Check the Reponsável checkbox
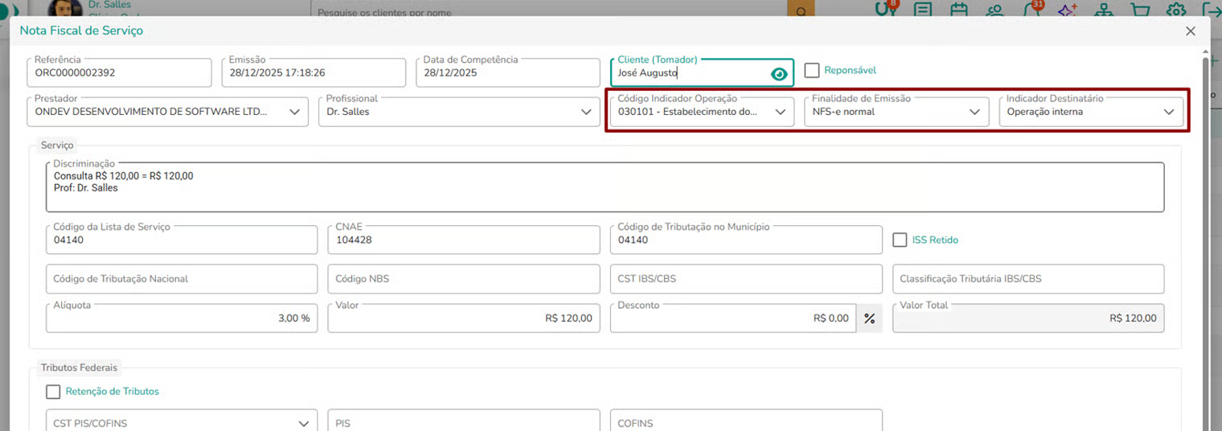Image resolution: width=1222 pixels, height=431 pixels. point(812,71)
